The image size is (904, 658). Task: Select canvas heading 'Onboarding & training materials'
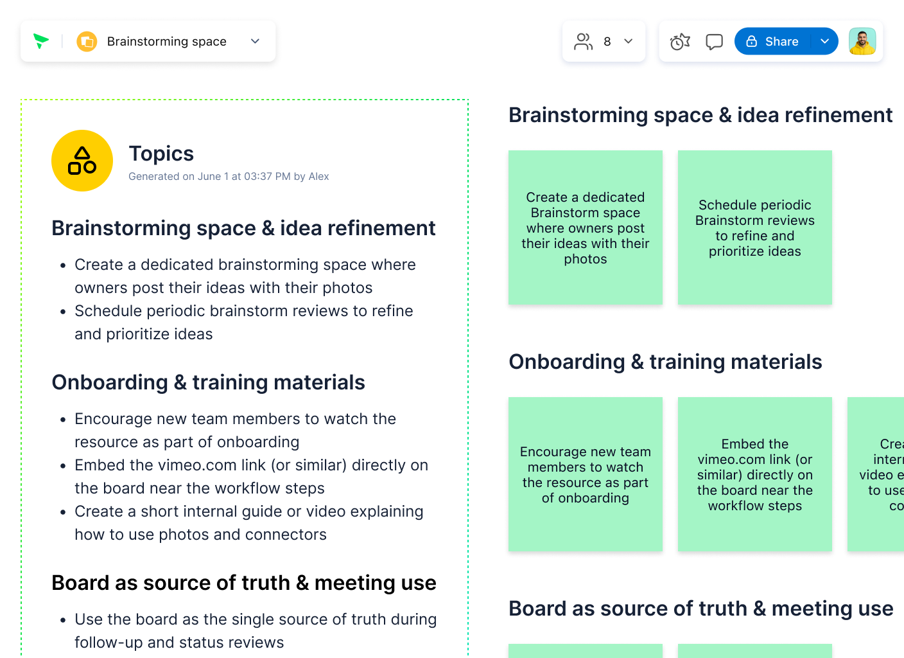pyautogui.click(x=665, y=362)
